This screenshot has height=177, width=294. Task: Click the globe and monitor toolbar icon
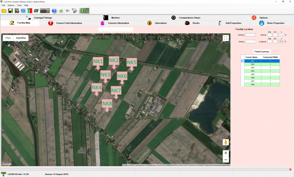pyautogui.click(x=75, y=11)
